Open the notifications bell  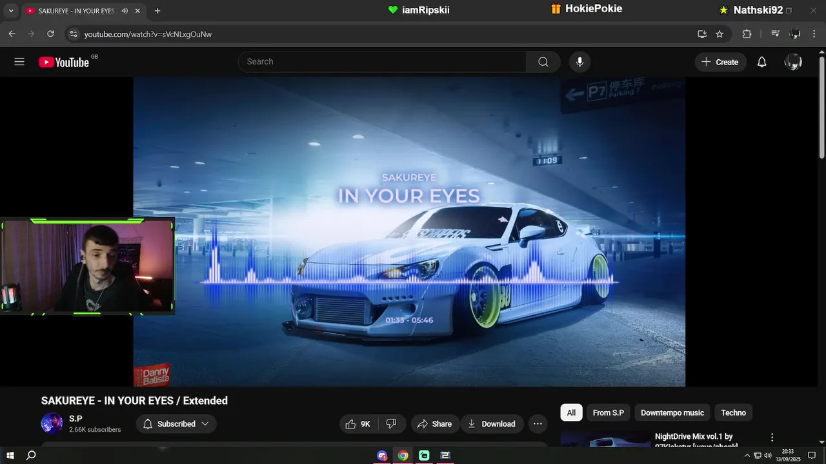pos(761,62)
